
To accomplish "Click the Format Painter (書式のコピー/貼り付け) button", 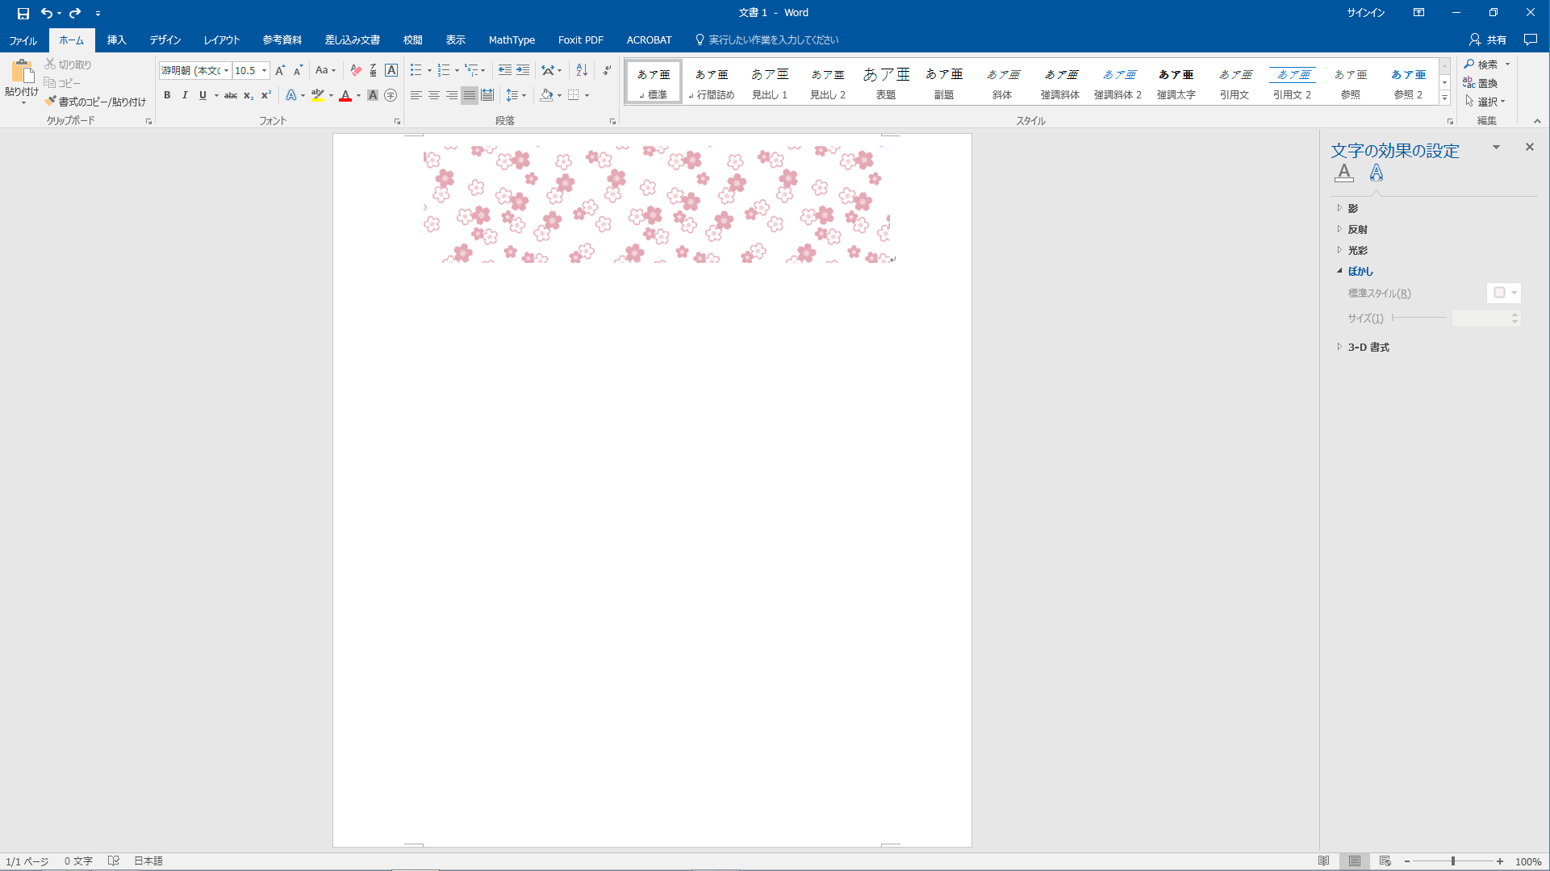I will click(96, 102).
